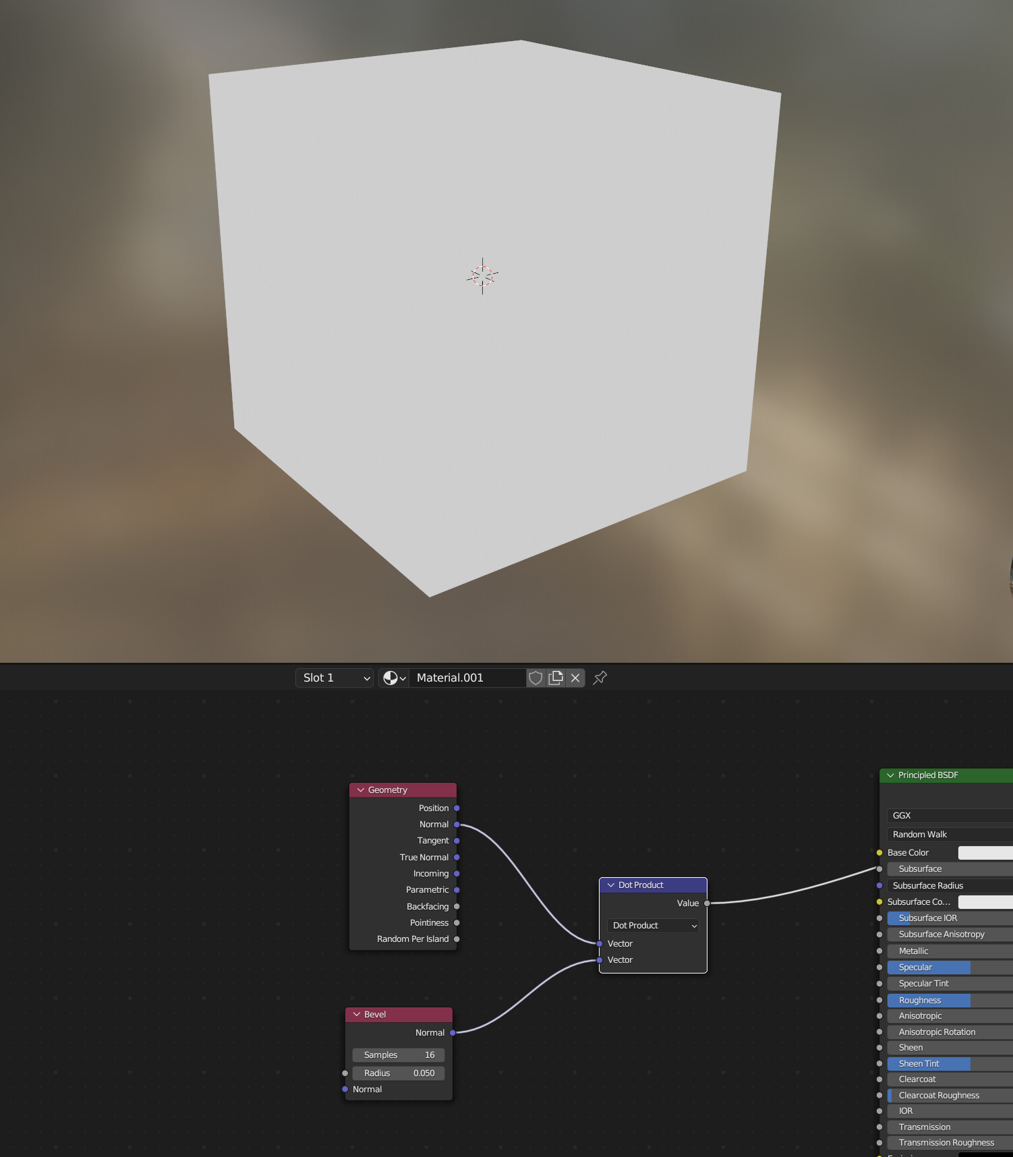
Task: Click the Subsurface Radius input socket
Action: [x=879, y=885]
